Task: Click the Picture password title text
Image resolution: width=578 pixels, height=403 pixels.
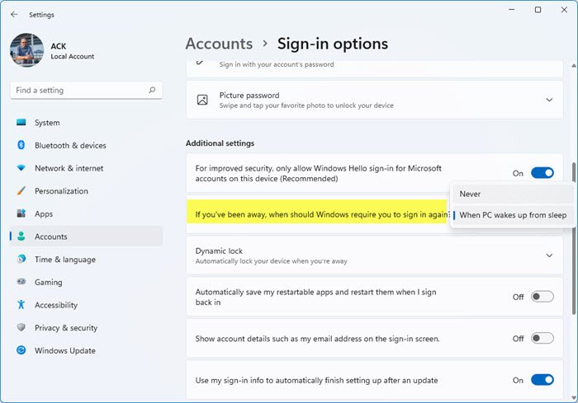Action: pyautogui.click(x=249, y=96)
